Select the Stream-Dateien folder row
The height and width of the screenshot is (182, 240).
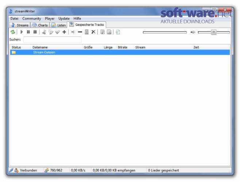click(x=120, y=52)
